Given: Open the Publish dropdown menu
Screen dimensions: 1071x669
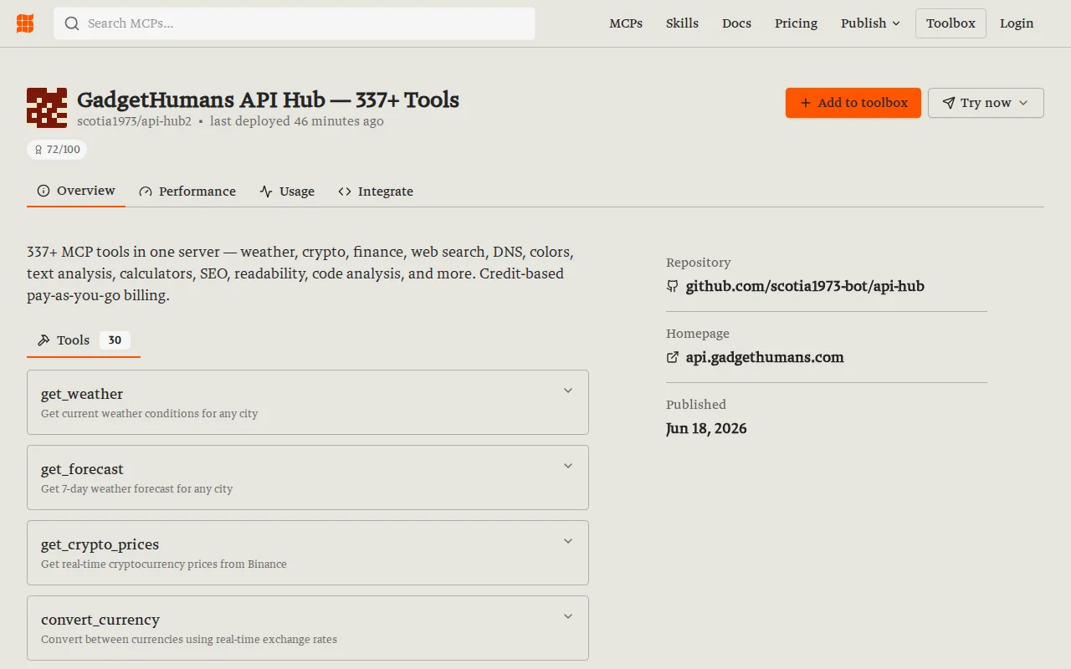Looking at the screenshot, I should (871, 23).
